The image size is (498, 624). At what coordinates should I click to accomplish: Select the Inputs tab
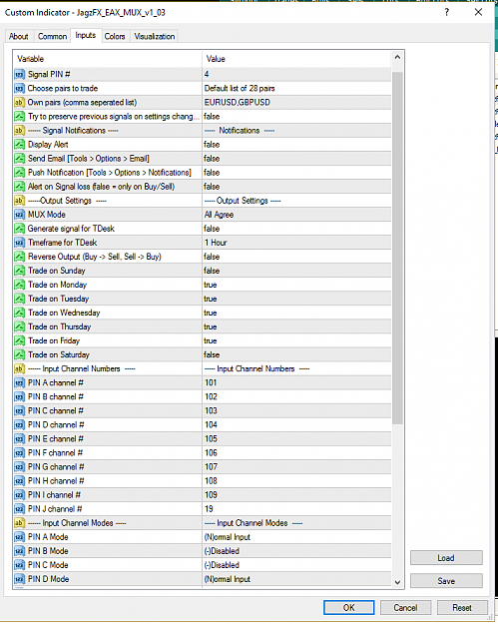point(86,35)
